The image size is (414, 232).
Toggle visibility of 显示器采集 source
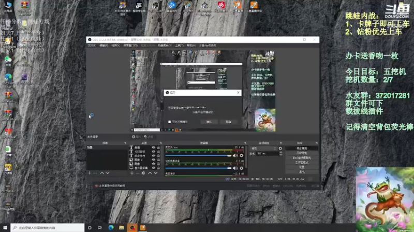(x=153, y=168)
